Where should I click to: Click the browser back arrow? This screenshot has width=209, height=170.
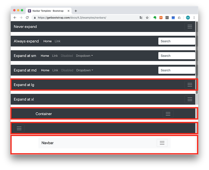15,18
